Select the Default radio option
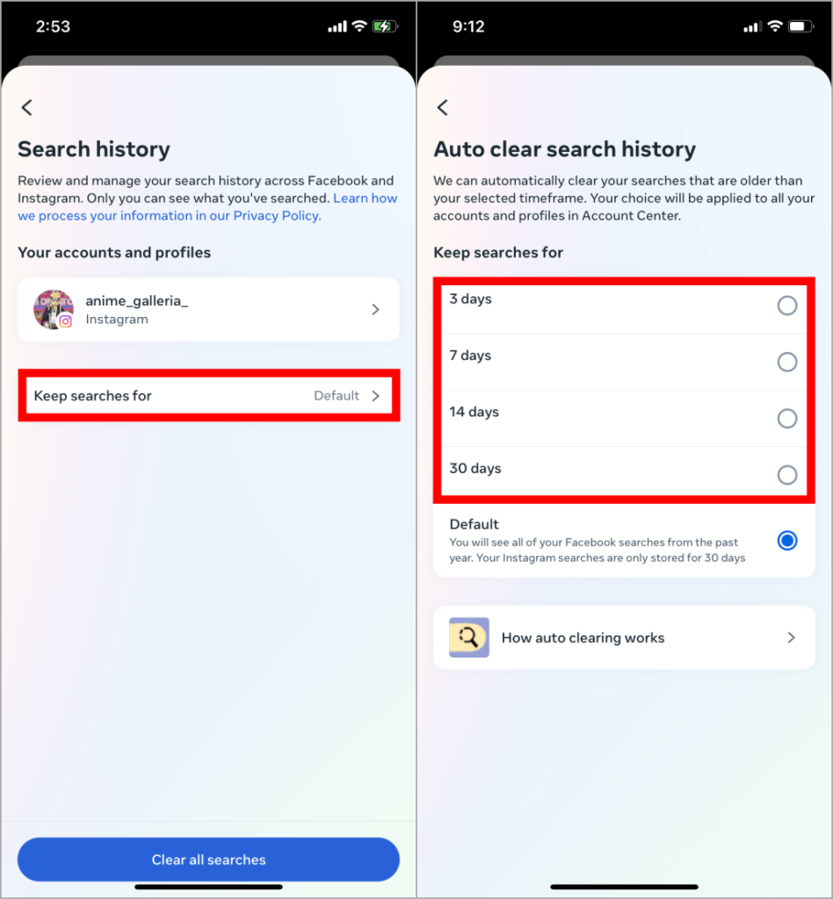The width and height of the screenshot is (833, 899). point(787,540)
